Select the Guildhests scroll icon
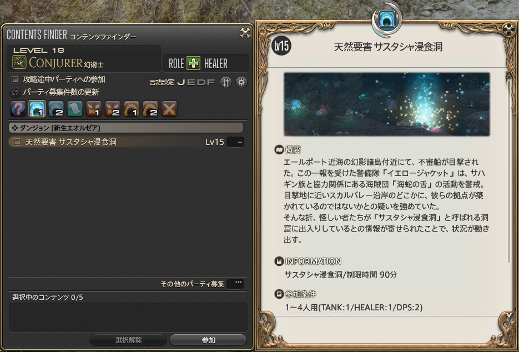The image size is (519, 352). click(x=75, y=109)
